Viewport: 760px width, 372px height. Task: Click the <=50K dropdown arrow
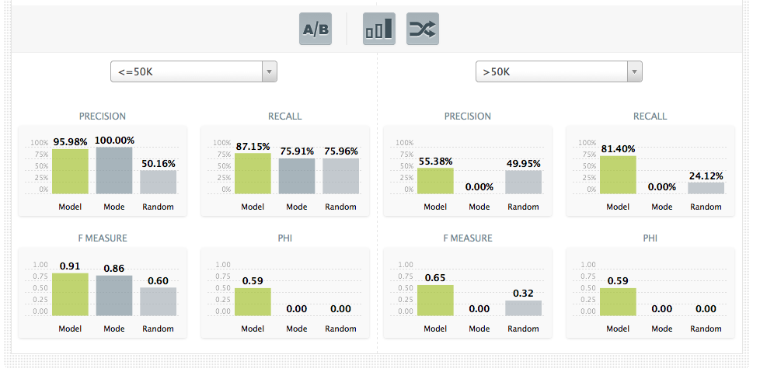tap(269, 72)
